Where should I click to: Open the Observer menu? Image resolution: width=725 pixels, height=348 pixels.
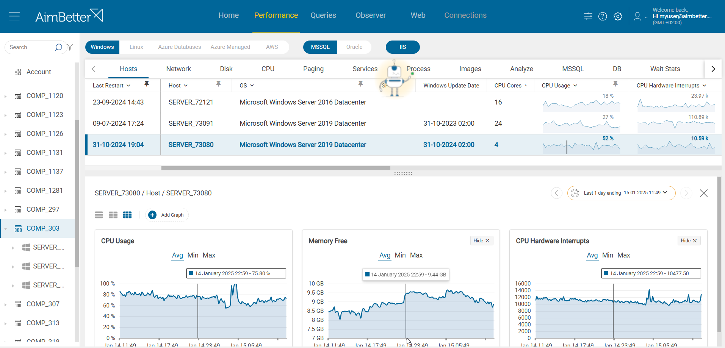coord(371,15)
